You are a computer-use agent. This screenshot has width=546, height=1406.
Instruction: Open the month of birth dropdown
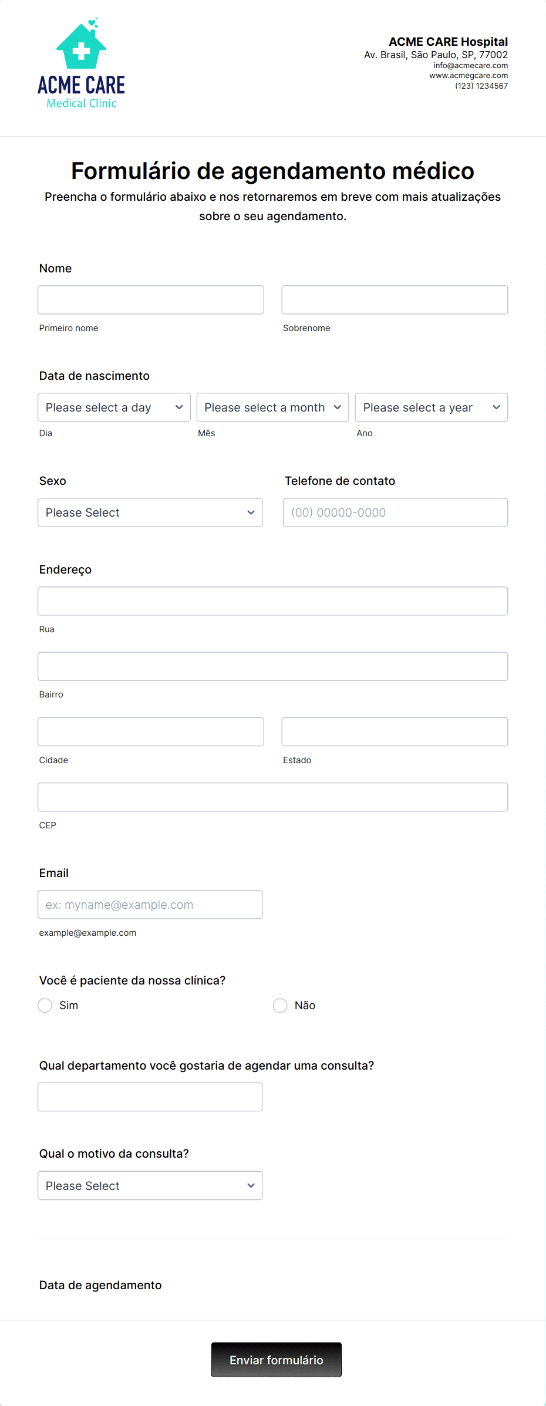pos(272,407)
